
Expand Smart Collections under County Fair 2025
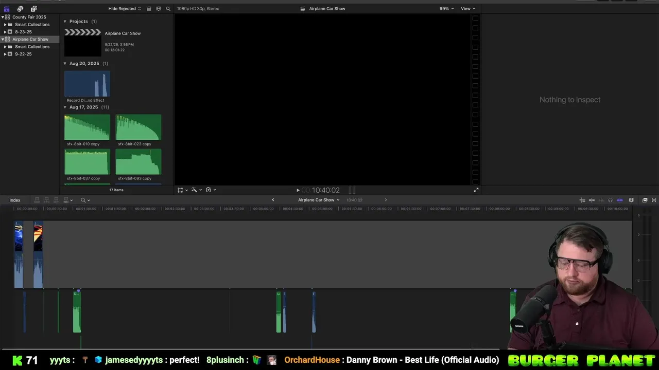[5, 25]
